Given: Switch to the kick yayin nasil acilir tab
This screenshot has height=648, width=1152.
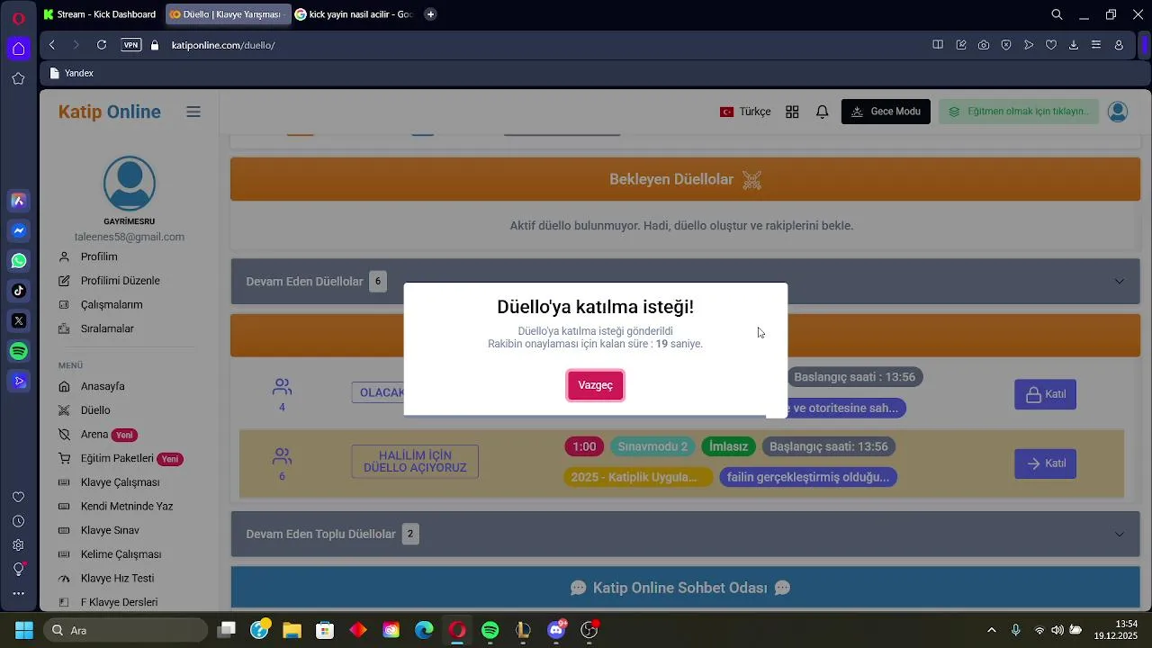Looking at the screenshot, I should click(355, 14).
